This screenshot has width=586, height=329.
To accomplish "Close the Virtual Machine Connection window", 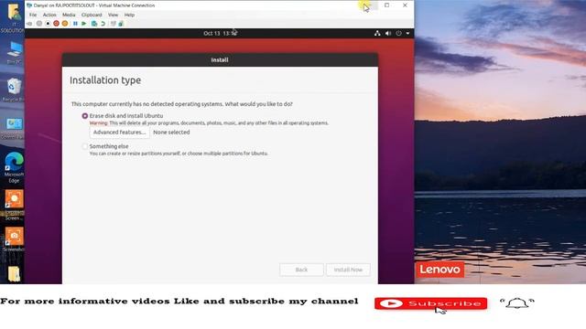I will [x=405, y=5].
